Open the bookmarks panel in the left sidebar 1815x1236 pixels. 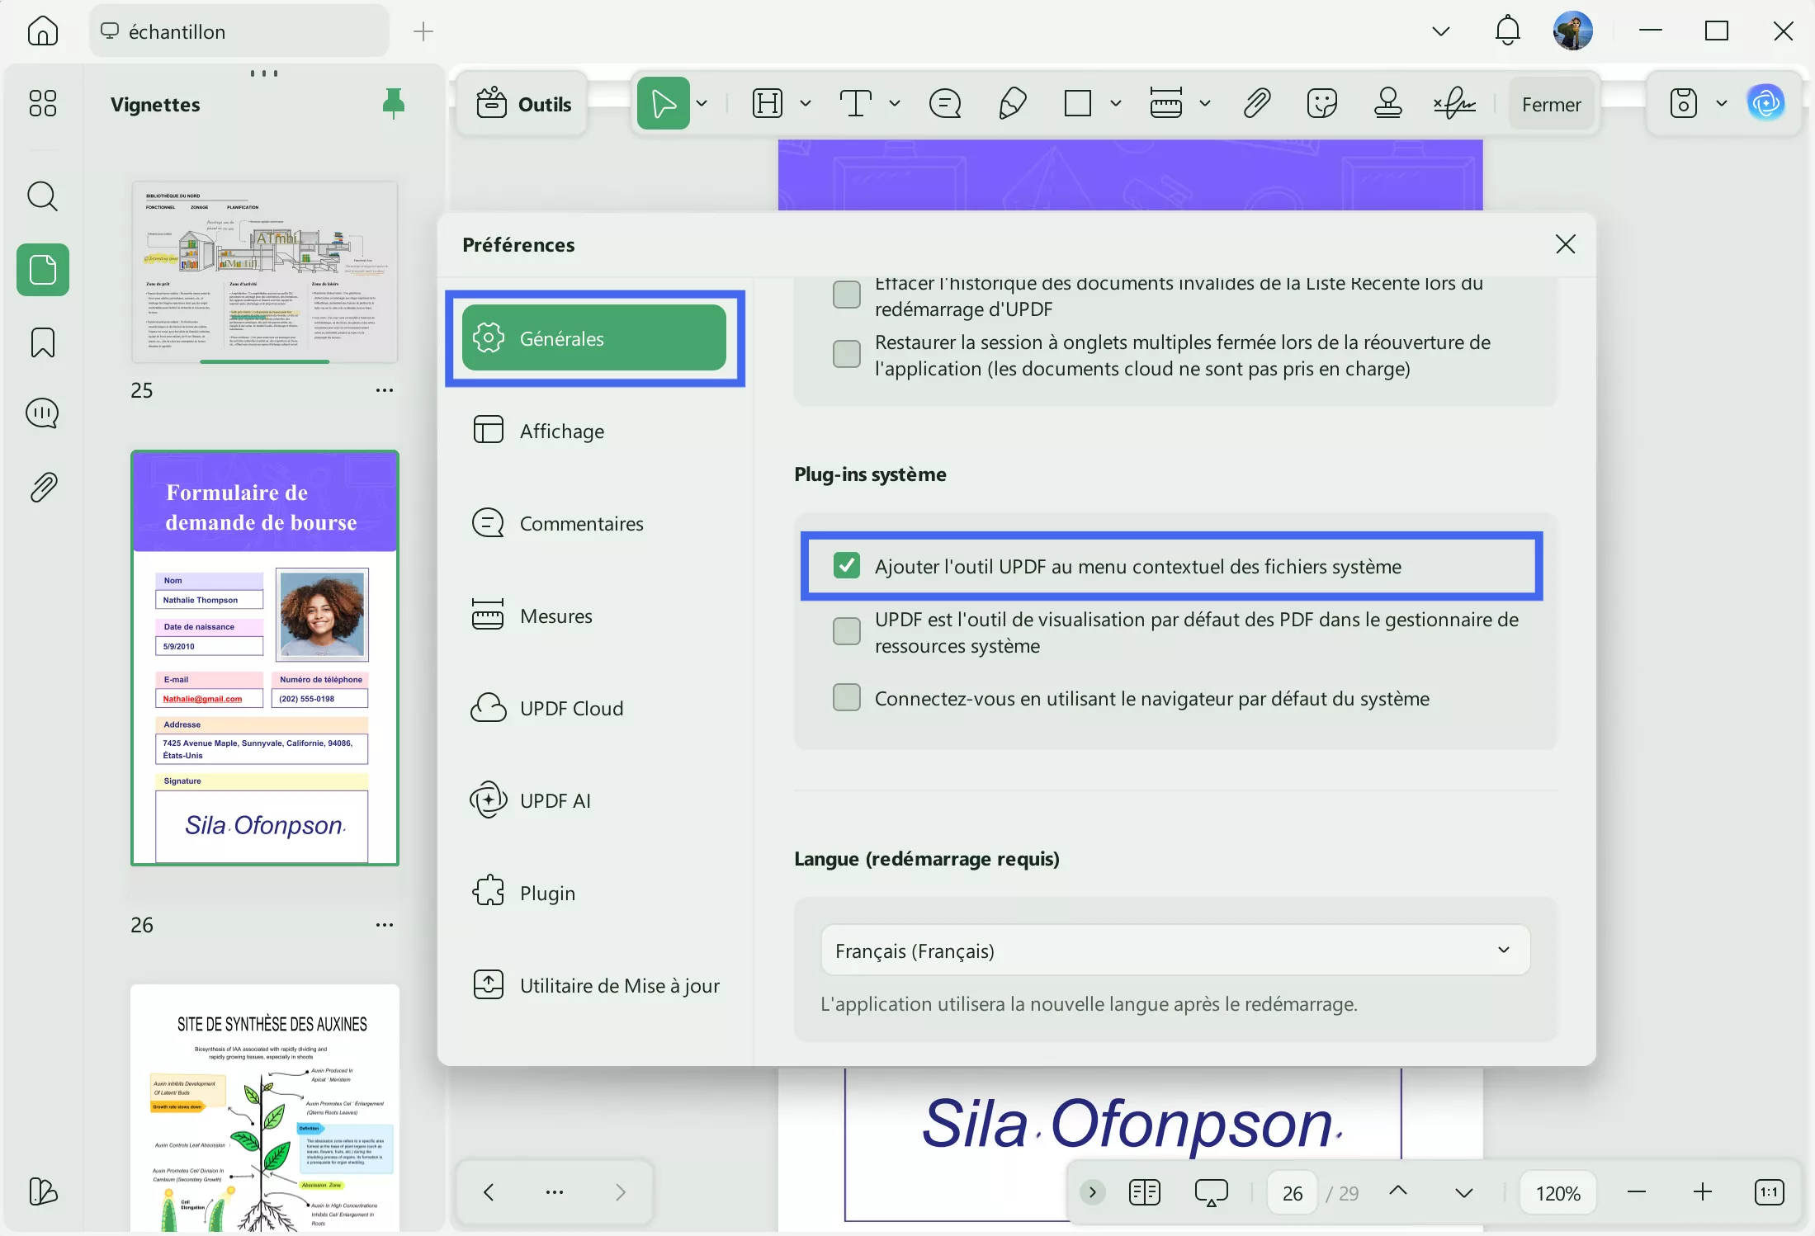pos(43,342)
